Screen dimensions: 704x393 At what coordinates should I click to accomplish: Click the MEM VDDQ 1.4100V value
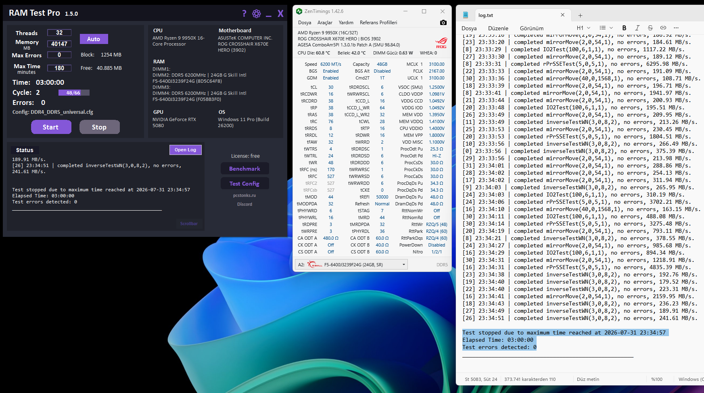[x=437, y=121]
